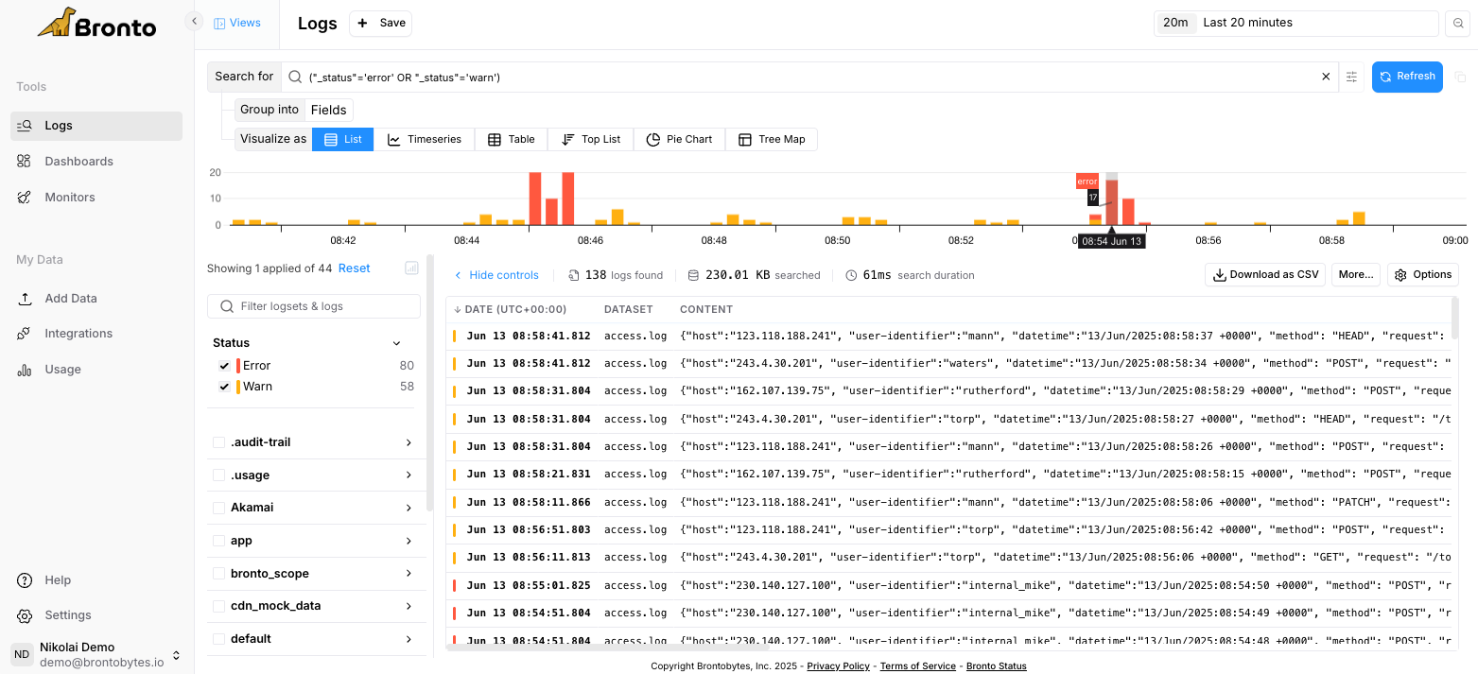
Task: Expand the .usage logset arrow
Action: tap(409, 475)
